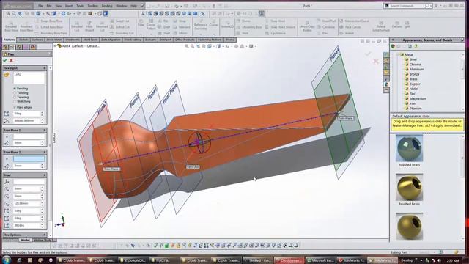Click Zoom to Fit in heads-up toolbar
Viewport: 469px width, 264px height.
[x=187, y=46]
